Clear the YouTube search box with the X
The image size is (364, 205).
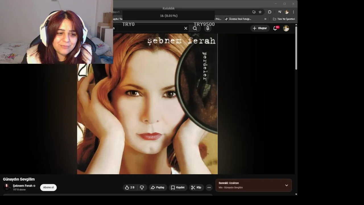pyautogui.click(x=186, y=28)
